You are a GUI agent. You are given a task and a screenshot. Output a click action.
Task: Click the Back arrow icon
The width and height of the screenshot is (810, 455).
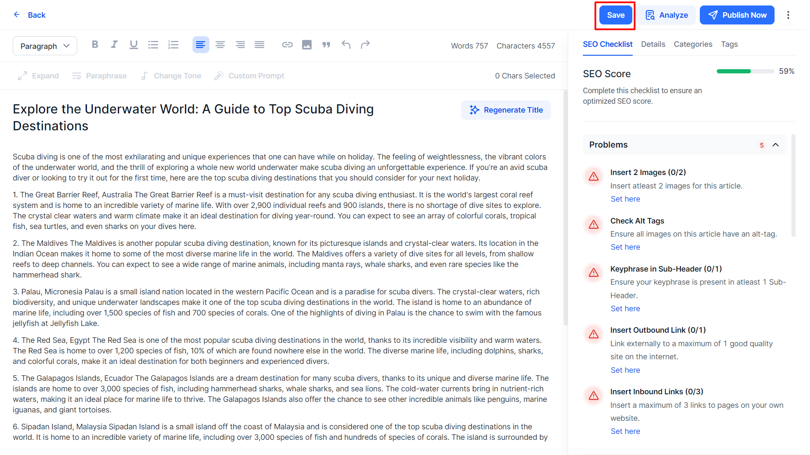click(x=17, y=15)
